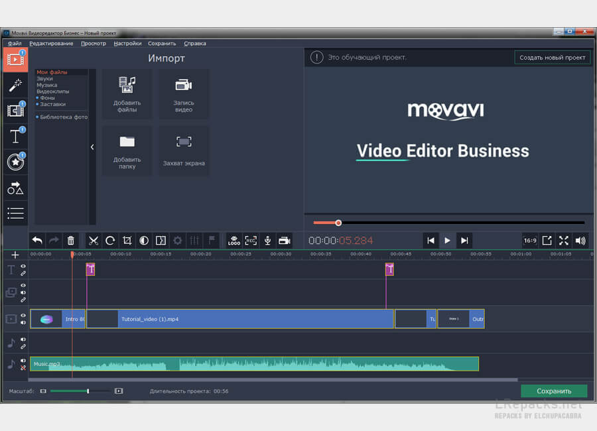Image resolution: width=597 pixels, height=431 pixels.
Task: Click the Запись видео button
Action: pos(184,94)
